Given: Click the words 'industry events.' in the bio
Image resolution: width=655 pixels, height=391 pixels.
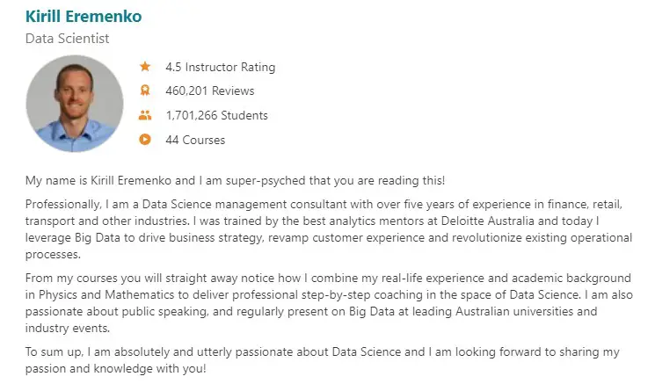Looking at the screenshot, I should coord(67,328).
